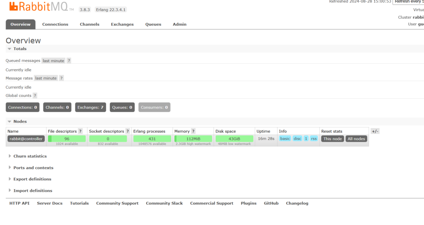Switch to the Connections tab

tap(55, 24)
